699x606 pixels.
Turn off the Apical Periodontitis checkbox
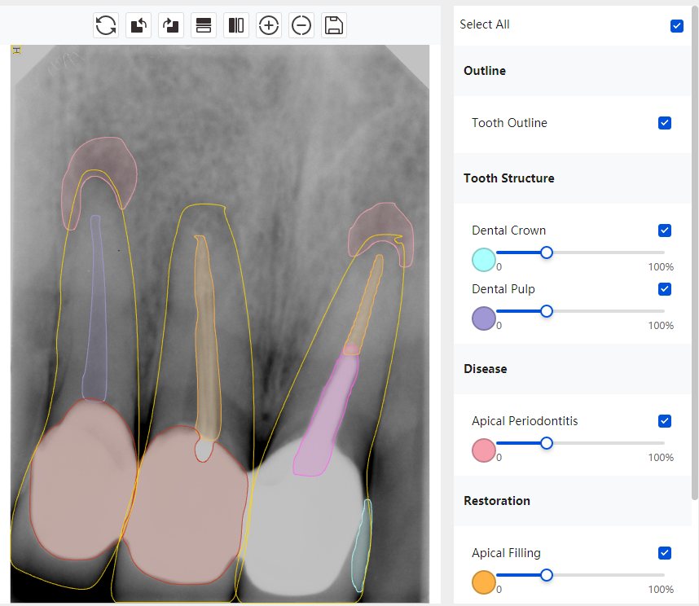pos(665,421)
